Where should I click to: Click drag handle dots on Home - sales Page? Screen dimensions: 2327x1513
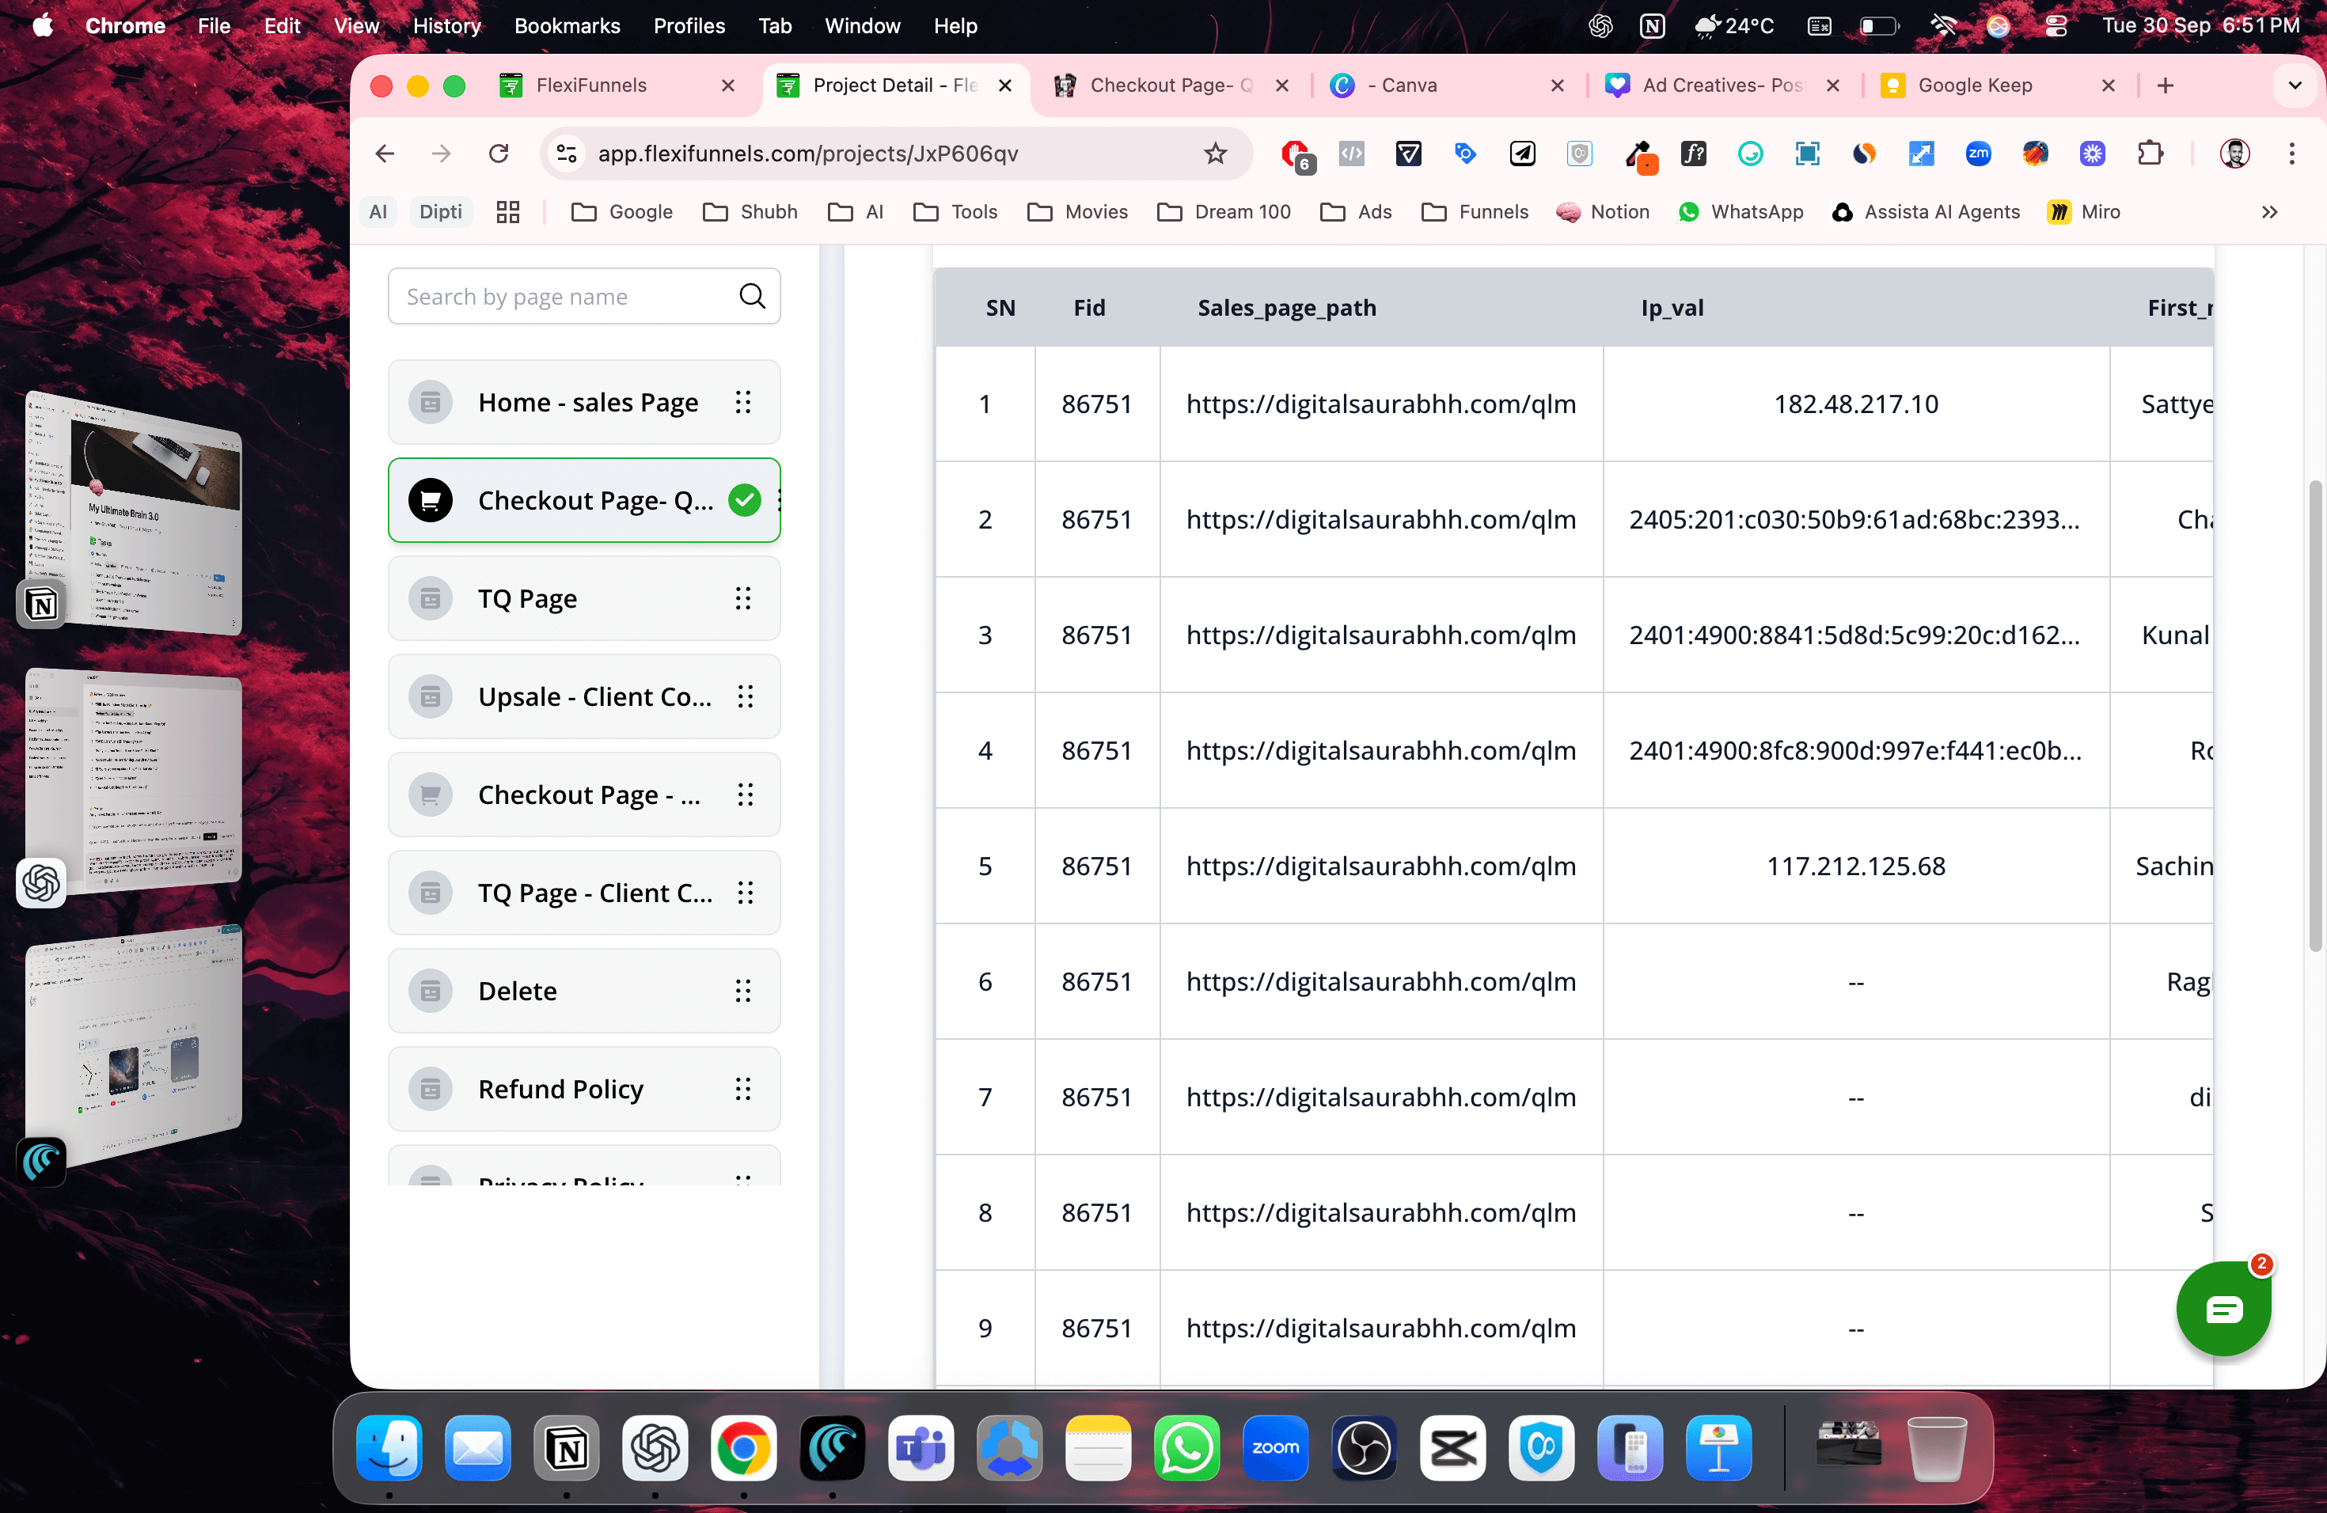[x=743, y=403]
